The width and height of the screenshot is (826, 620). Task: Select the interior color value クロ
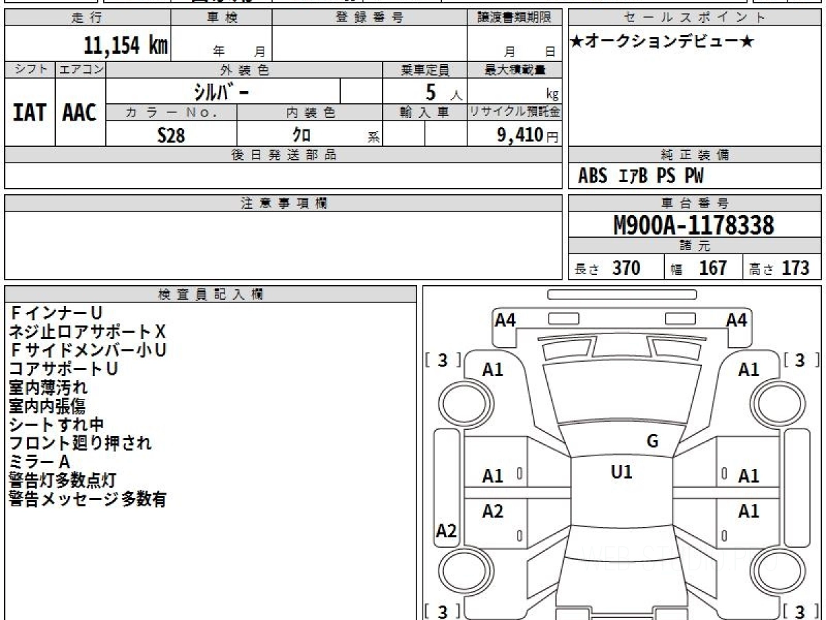point(301,135)
